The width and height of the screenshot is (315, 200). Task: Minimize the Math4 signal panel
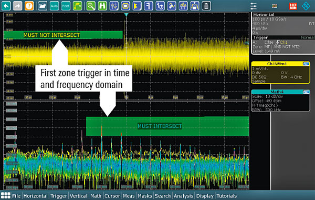tap(306, 92)
